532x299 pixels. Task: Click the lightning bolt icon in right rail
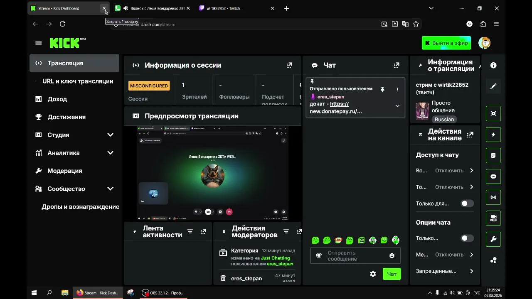[493, 135]
